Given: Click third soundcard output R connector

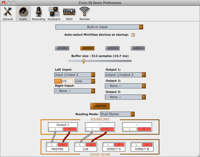Looking at the screenshot, I should click(x=144, y=129).
